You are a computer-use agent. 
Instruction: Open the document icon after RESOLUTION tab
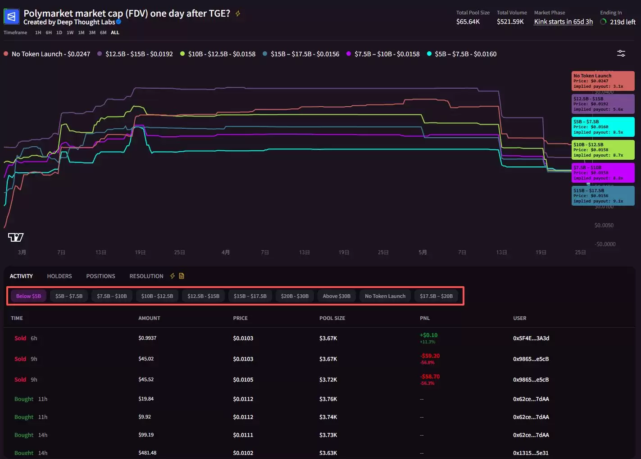click(x=182, y=276)
